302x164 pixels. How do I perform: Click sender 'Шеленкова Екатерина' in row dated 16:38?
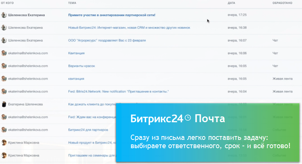25,28
